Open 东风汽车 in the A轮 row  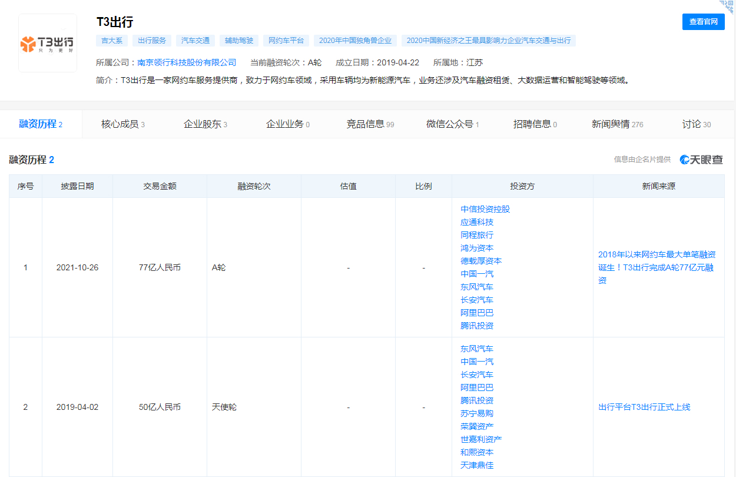tap(477, 287)
